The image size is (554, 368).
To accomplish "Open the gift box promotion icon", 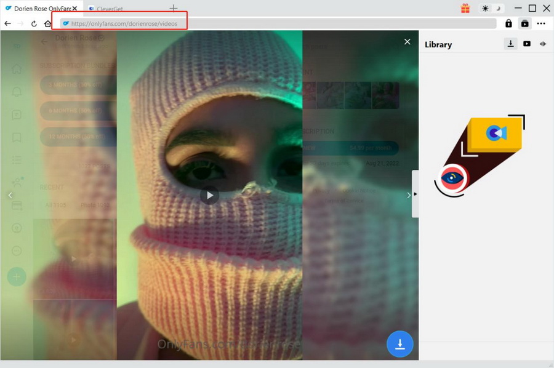I will [465, 8].
